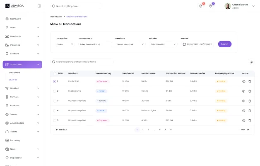Select pagination page 3
The image size is (260, 166).
click(148, 129)
